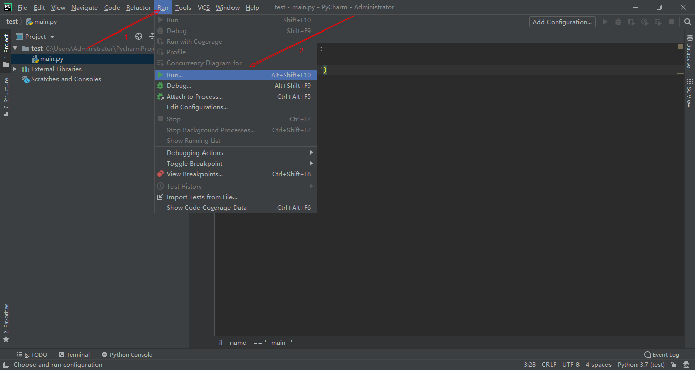Click the toolbar Profile icon
The height and width of the screenshot is (370, 695).
645,22
